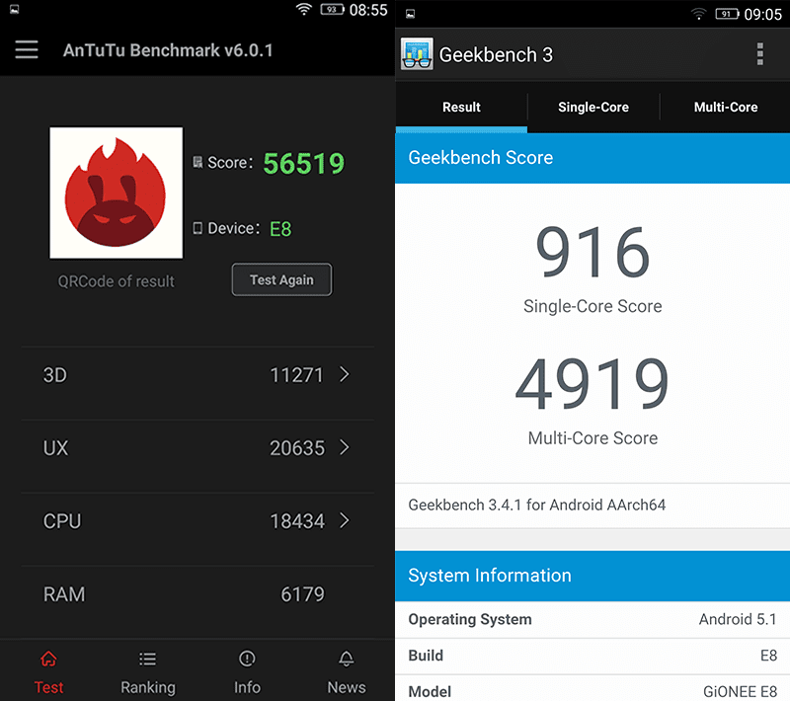Tap the Geekbench status bar Wi-Fi icon
The height and width of the screenshot is (701, 790).
pos(698,14)
